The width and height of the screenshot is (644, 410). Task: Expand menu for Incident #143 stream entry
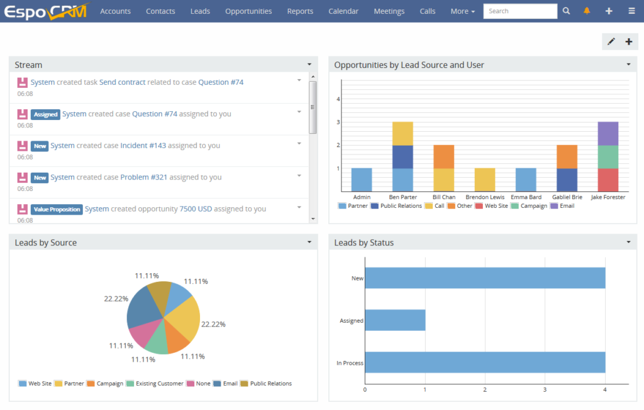point(299,144)
